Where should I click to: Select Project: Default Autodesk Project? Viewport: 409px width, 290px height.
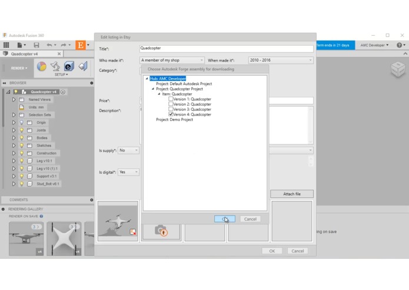pos(184,84)
